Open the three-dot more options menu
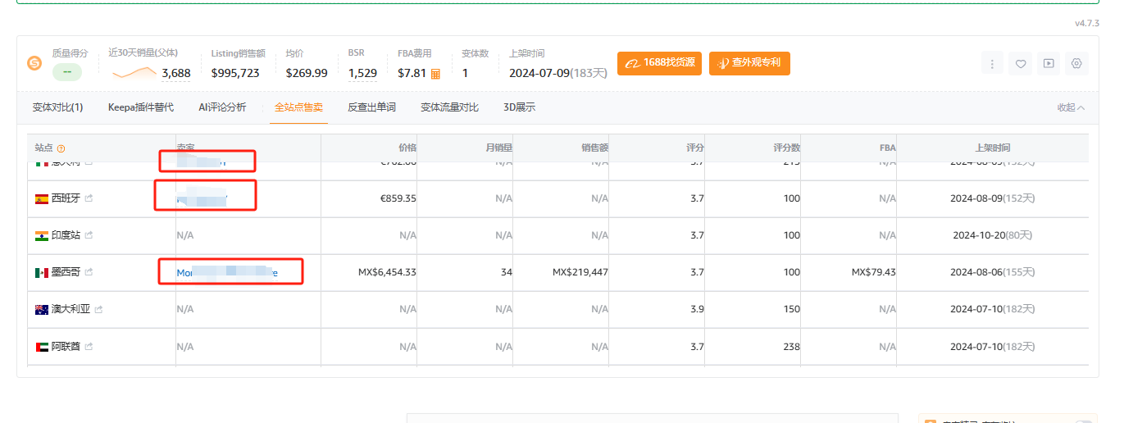Screen dimensions: 1124x423 [993, 64]
